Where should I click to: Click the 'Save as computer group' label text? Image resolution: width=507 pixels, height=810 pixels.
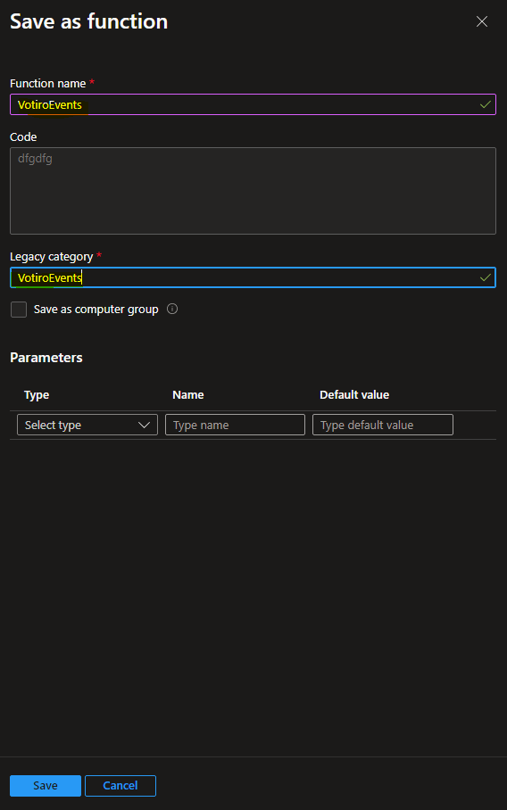[96, 310]
